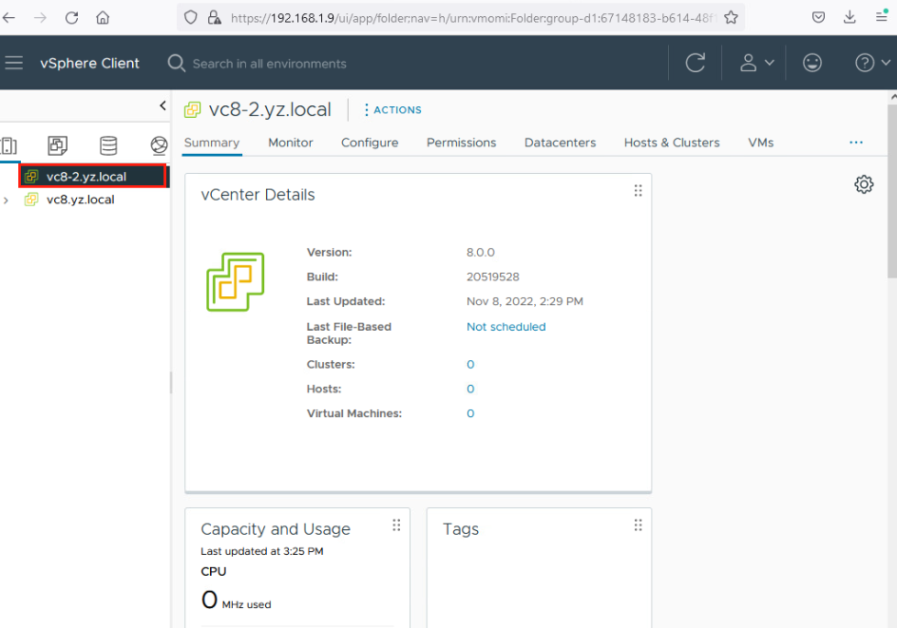
Task: Open the user account dropdown
Action: pos(755,63)
